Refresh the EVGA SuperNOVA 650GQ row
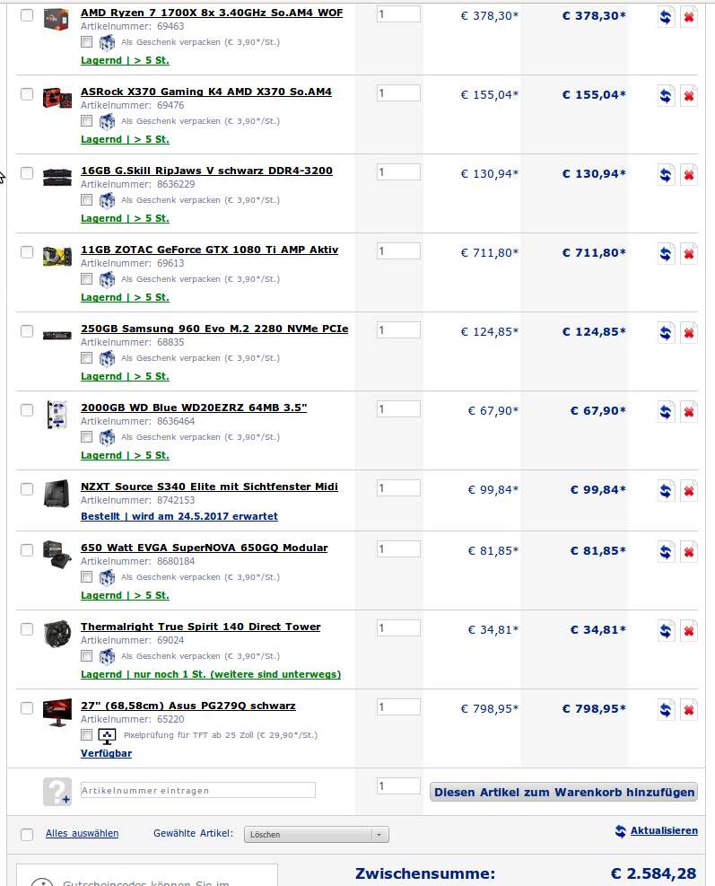The width and height of the screenshot is (715, 886). click(666, 553)
